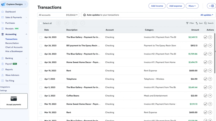Check the Invoice #12 Blue Gallery row

point(41,54)
